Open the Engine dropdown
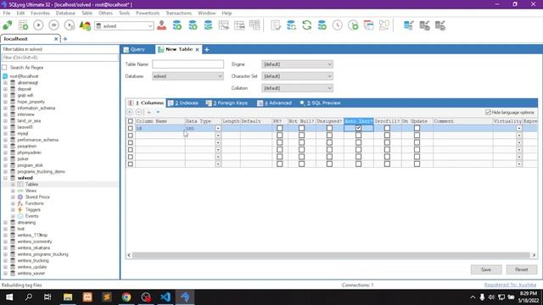This screenshot has width=543, height=305. tap(297, 64)
